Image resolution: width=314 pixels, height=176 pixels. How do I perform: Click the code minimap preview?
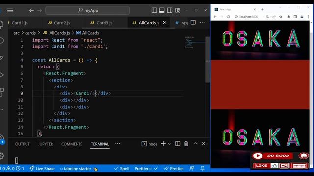tap(189, 43)
